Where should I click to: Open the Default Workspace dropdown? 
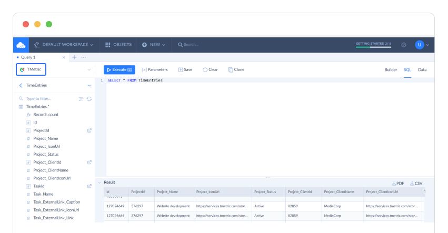pyautogui.click(x=64, y=45)
